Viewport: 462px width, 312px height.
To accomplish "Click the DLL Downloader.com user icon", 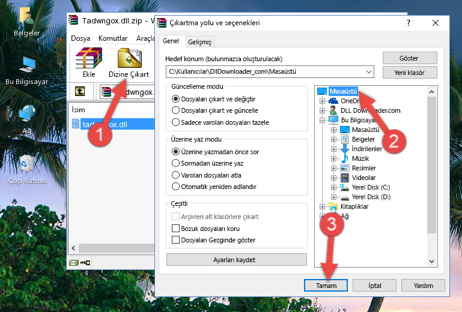I will point(333,110).
